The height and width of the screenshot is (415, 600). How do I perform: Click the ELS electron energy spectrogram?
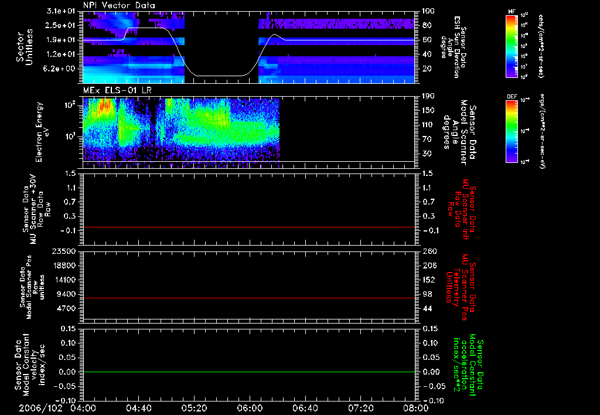pyautogui.click(x=181, y=132)
